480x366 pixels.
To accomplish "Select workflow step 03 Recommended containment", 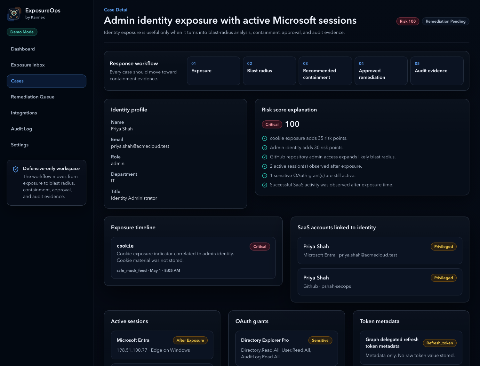I will tap(325, 71).
